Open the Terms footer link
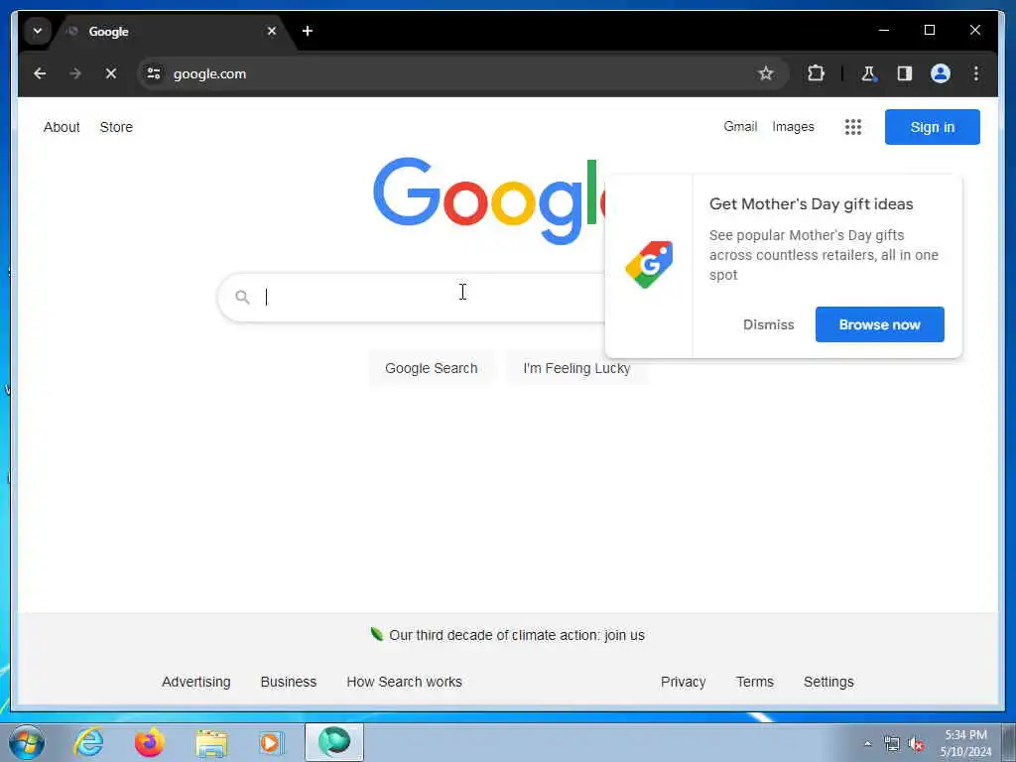Screen dimensions: 1016x762 754,682
